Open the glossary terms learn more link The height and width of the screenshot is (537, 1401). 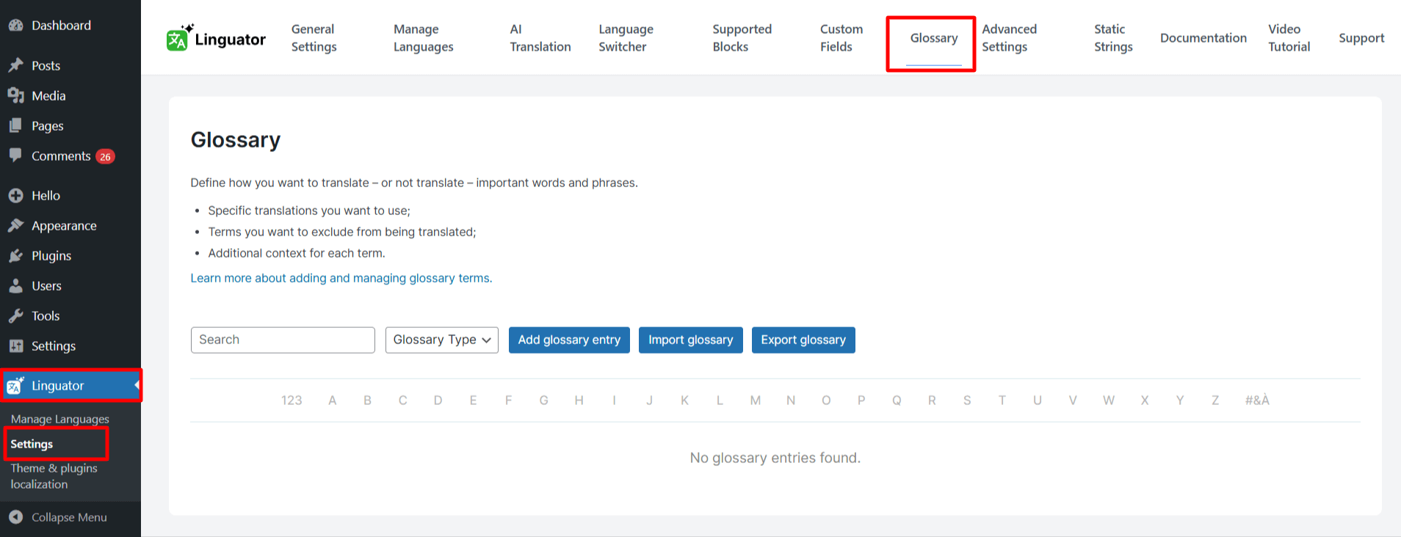pos(341,278)
